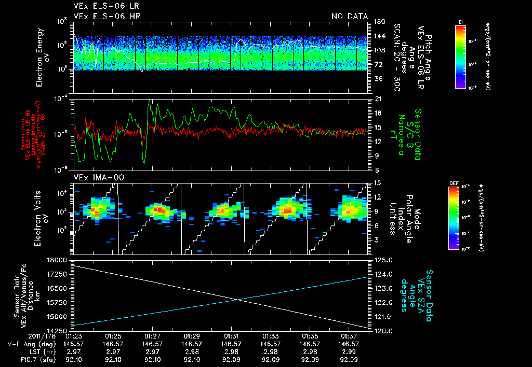Click the 01:31 time tick label
The height and width of the screenshot is (367, 532).
pyautogui.click(x=231, y=337)
